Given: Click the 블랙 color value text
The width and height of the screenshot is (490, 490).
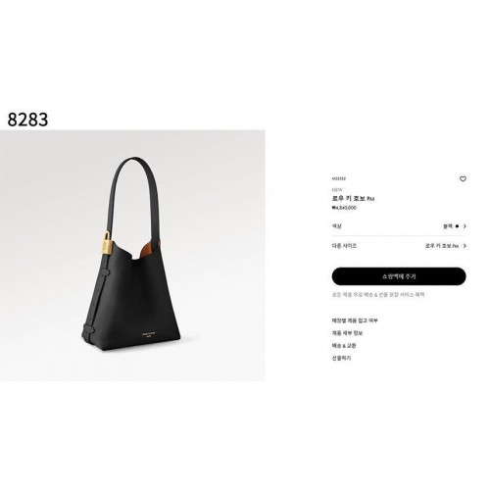Looking at the screenshot, I should (x=448, y=226).
